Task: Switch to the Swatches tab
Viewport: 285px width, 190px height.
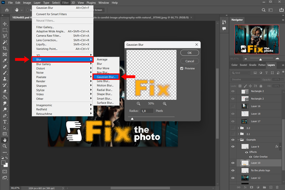Action: click(x=243, y=65)
